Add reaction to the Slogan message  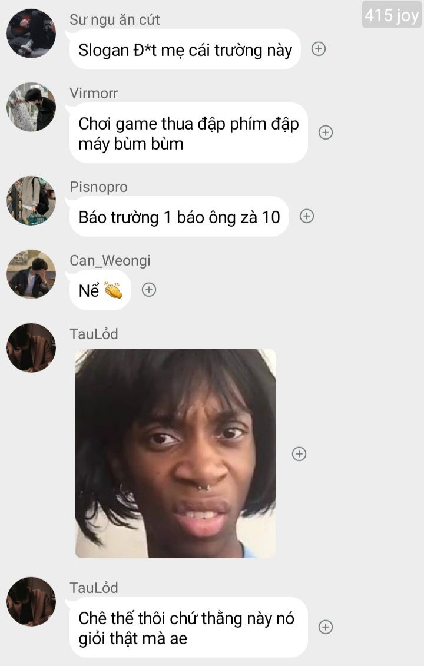point(319,49)
